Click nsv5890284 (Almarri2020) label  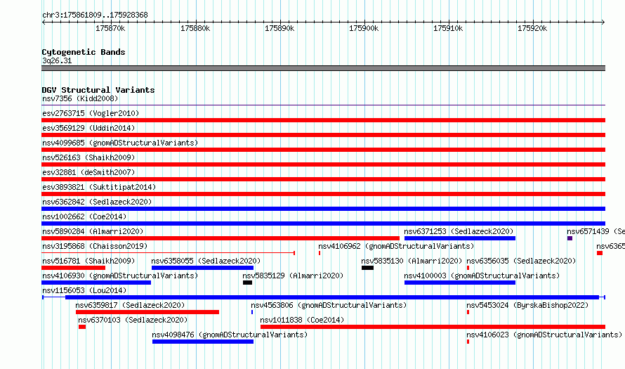pos(93,231)
